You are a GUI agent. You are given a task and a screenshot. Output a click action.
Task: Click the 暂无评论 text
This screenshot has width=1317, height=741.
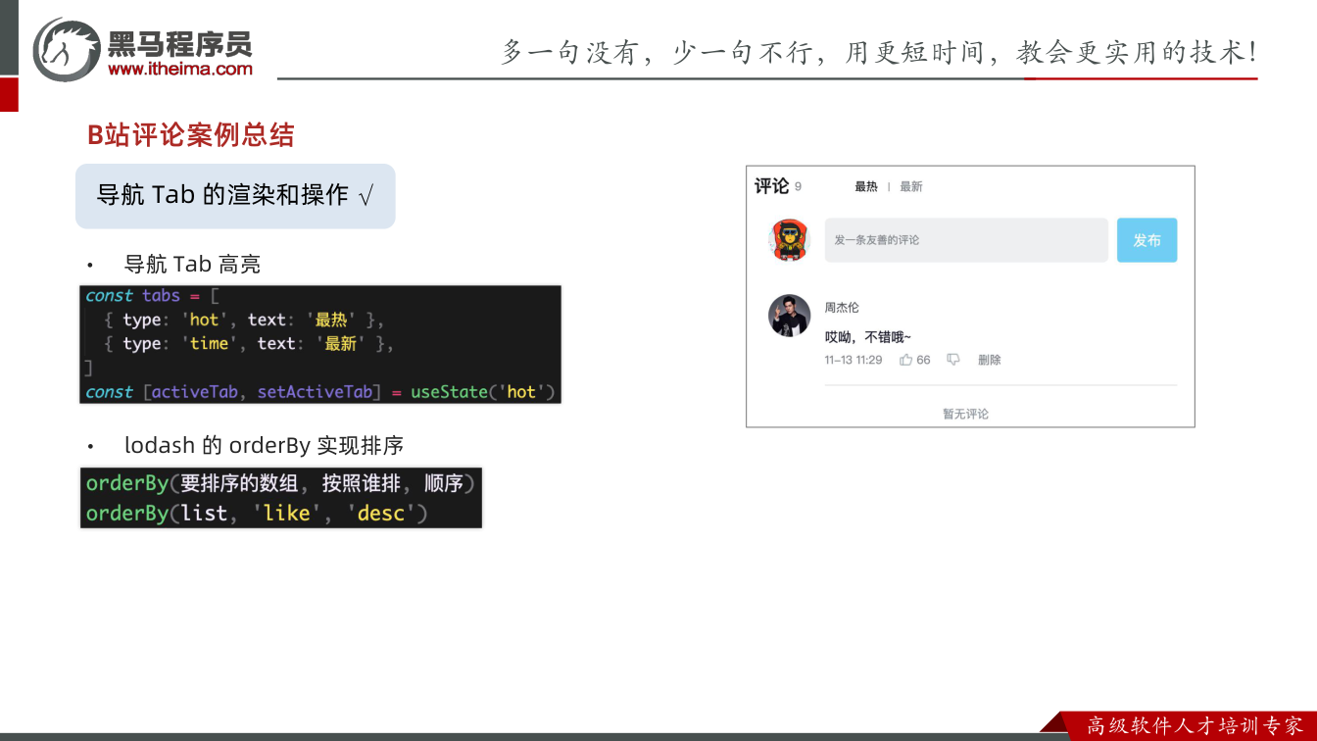click(x=965, y=414)
